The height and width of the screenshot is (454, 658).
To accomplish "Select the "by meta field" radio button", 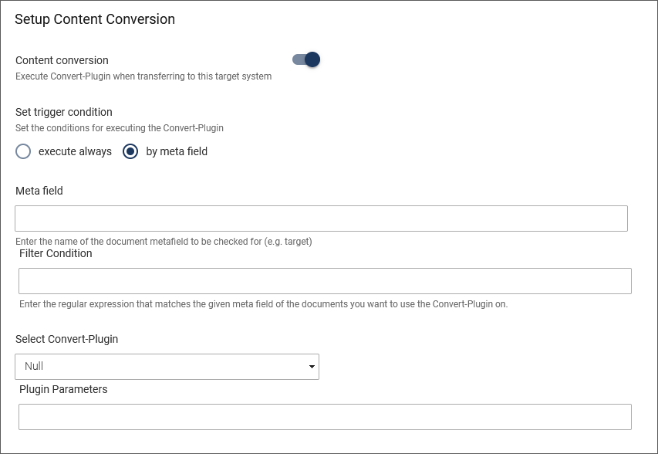I will pos(130,151).
